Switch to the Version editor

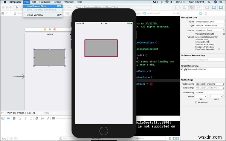[x=199, y=8]
